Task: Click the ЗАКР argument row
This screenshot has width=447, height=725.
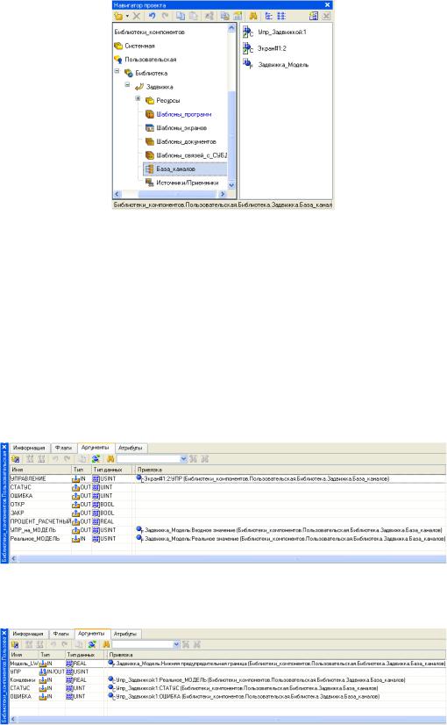Action: [228, 513]
